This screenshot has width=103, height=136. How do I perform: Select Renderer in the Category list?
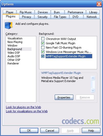[x=13, y=63]
